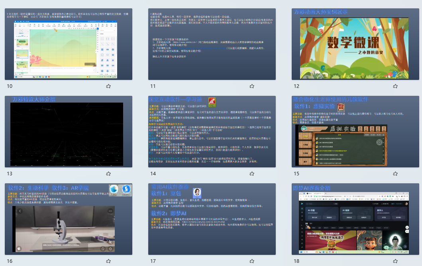Click the transition star below slide 16
This screenshot has width=422, height=266.
108,261
